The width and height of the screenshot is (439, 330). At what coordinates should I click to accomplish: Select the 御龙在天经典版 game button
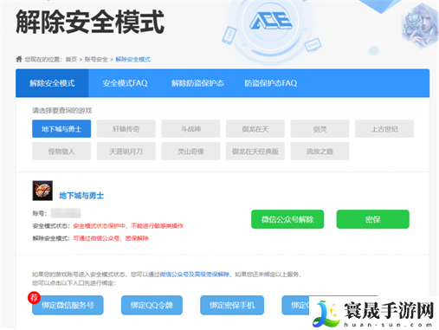coord(255,151)
